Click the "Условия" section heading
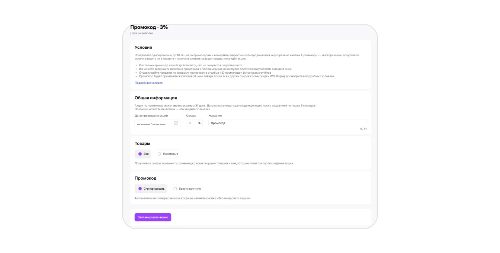 (143, 47)
